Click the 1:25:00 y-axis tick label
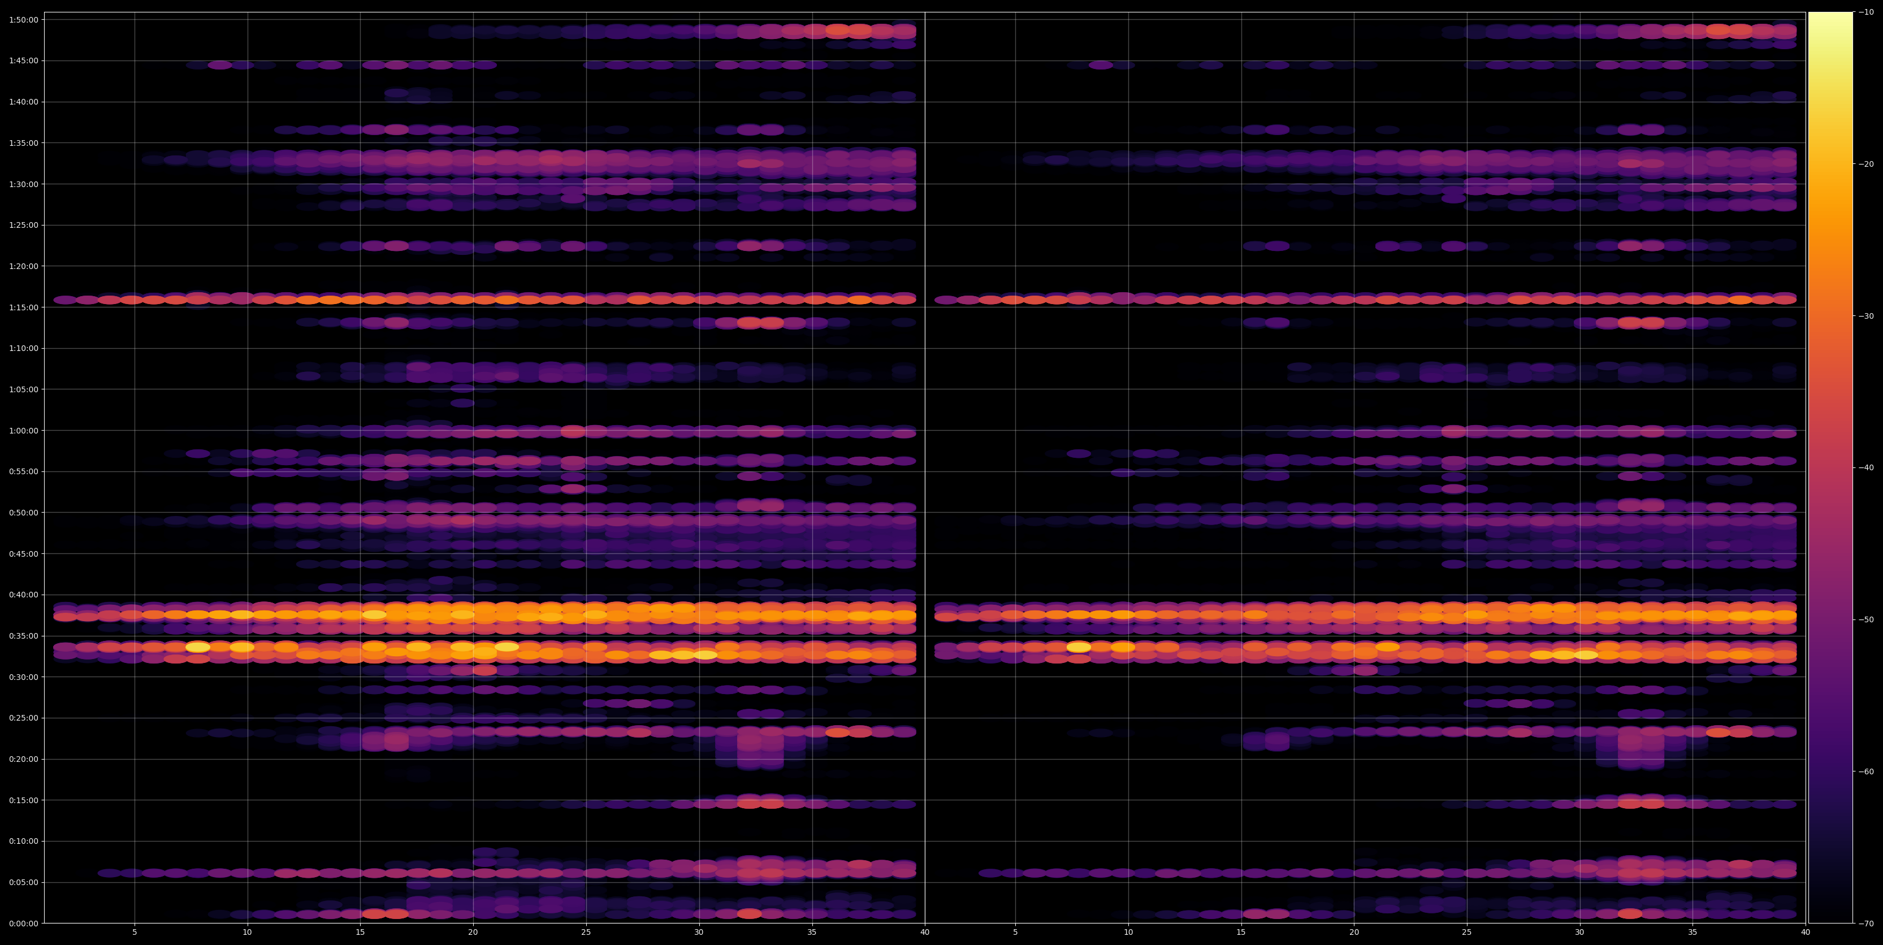 [x=23, y=225]
